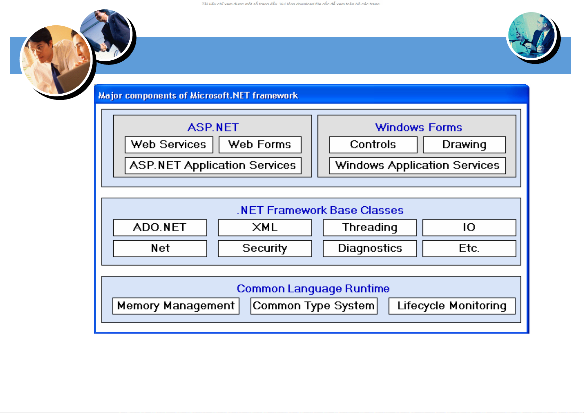
Task: Select the Memory Management box
Action: click(x=176, y=306)
